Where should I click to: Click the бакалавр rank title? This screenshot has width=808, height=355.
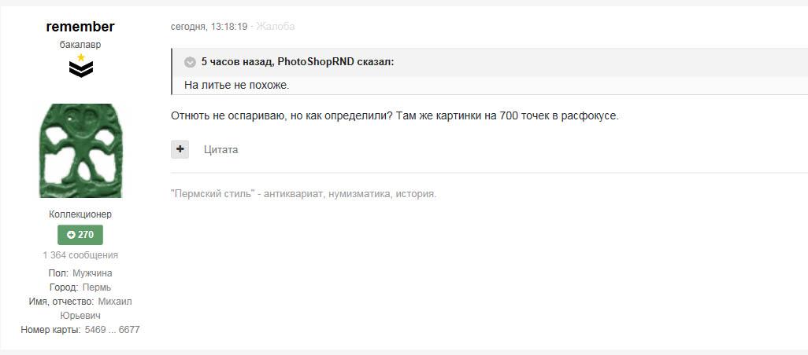(x=80, y=45)
